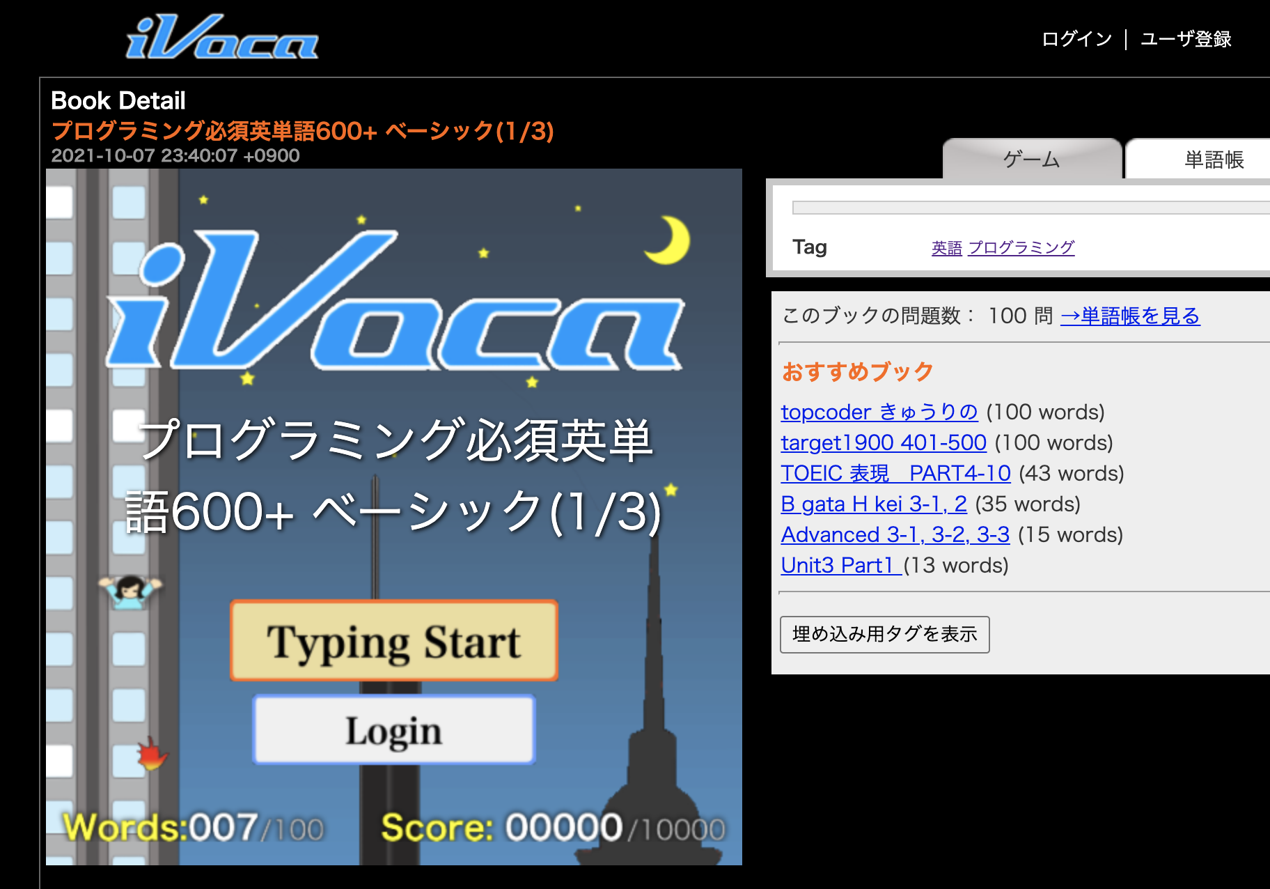Click the climbing girl character icon
This screenshot has width=1270, height=889.
click(130, 592)
